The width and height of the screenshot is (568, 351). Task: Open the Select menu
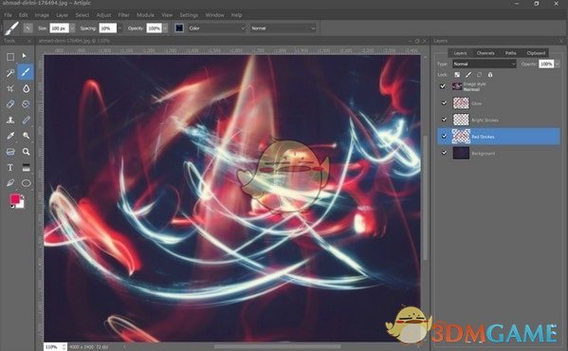pos(82,15)
